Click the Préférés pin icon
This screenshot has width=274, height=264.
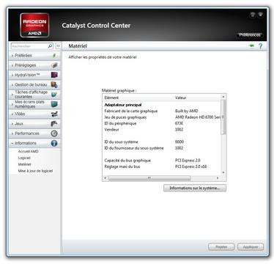(54, 56)
